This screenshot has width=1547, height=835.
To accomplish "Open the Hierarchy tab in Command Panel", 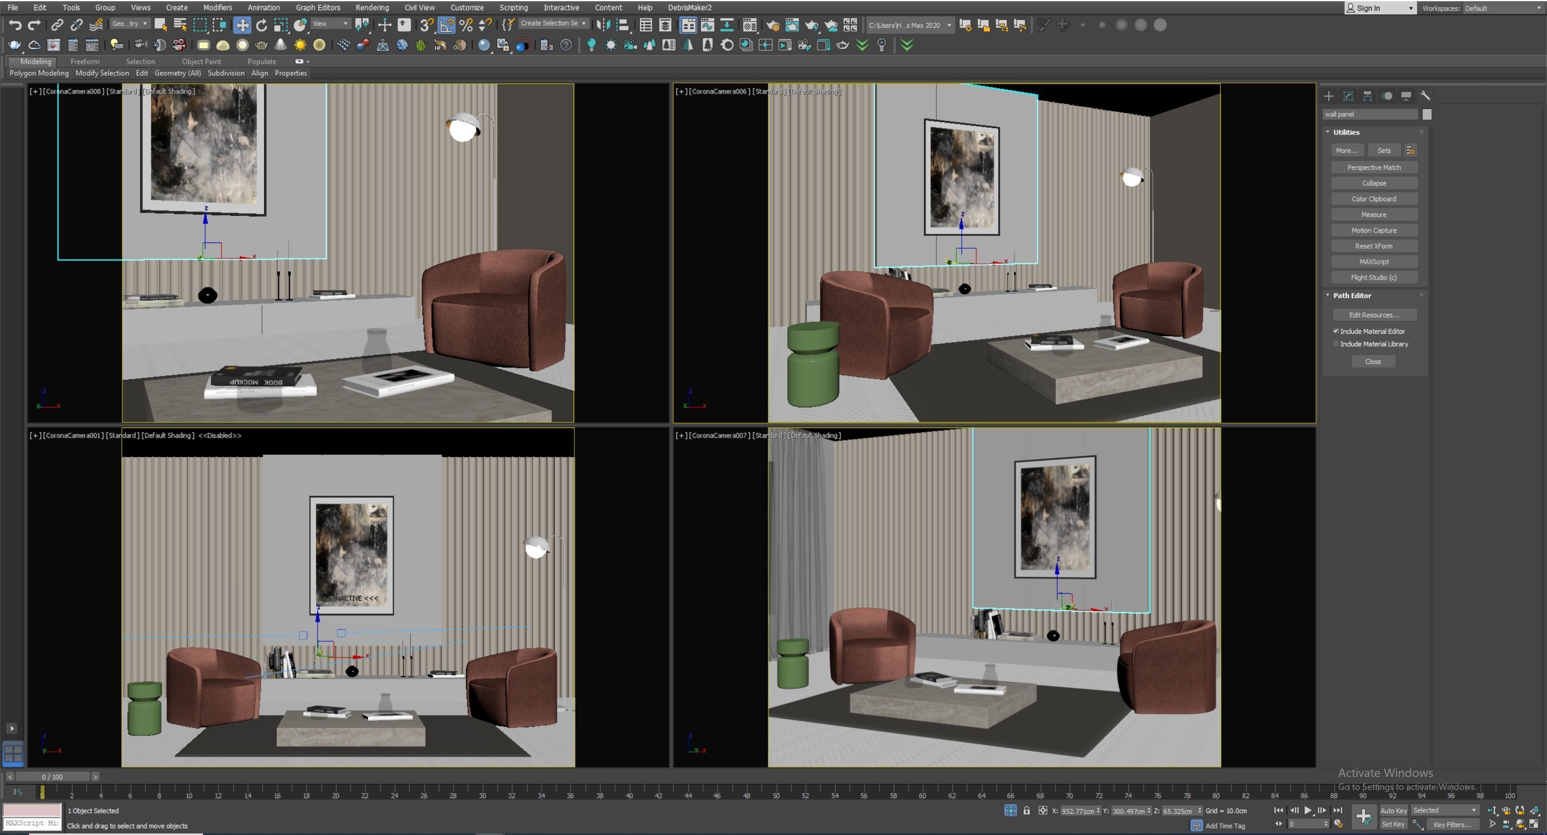I will pyautogui.click(x=1367, y=96).
